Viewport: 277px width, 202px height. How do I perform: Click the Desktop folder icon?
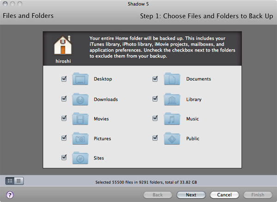(x=80, y=79)
